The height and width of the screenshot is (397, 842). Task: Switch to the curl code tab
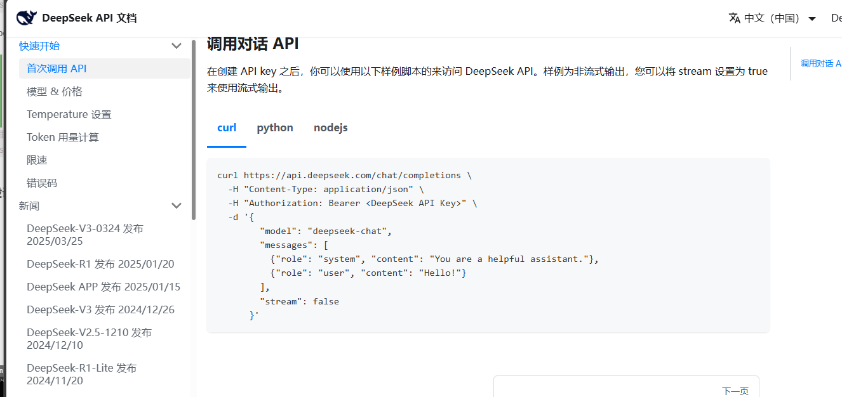tap(227, 127)
